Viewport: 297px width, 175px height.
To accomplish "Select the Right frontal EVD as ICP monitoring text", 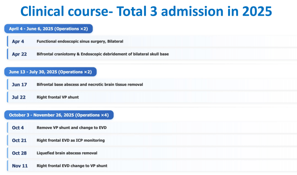I will tap(70, 140).
